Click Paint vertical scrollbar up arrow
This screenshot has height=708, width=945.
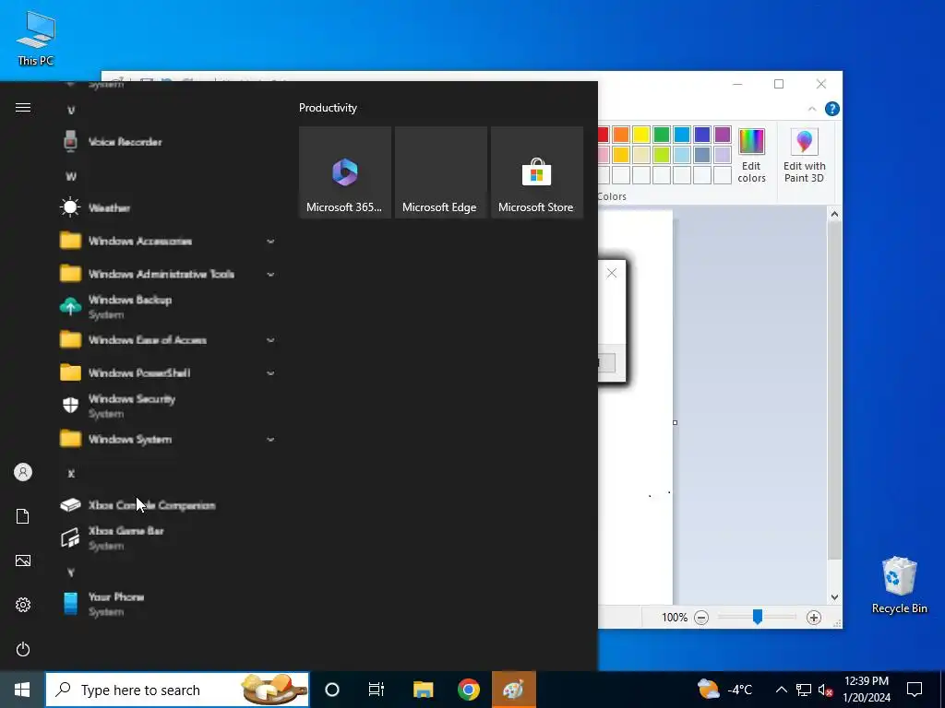[x=834, y=214]
